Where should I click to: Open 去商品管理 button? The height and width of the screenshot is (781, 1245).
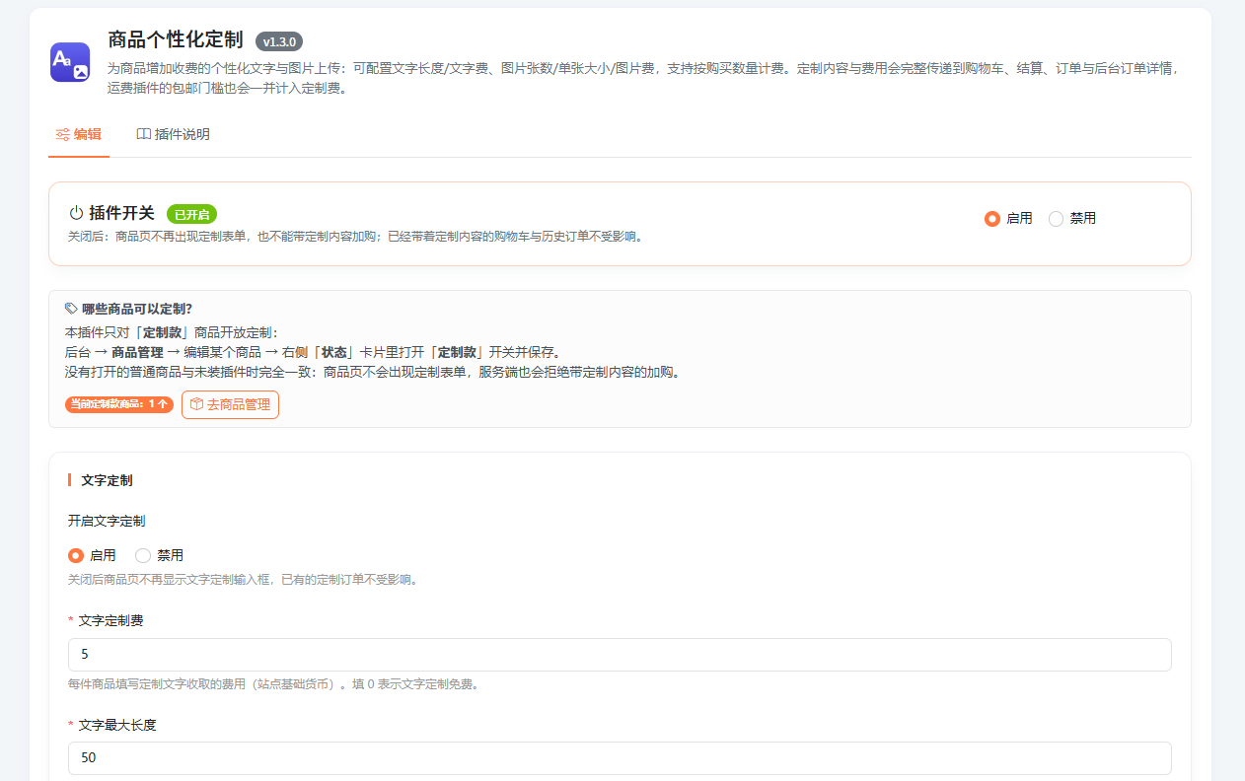(x=230, y=404)
